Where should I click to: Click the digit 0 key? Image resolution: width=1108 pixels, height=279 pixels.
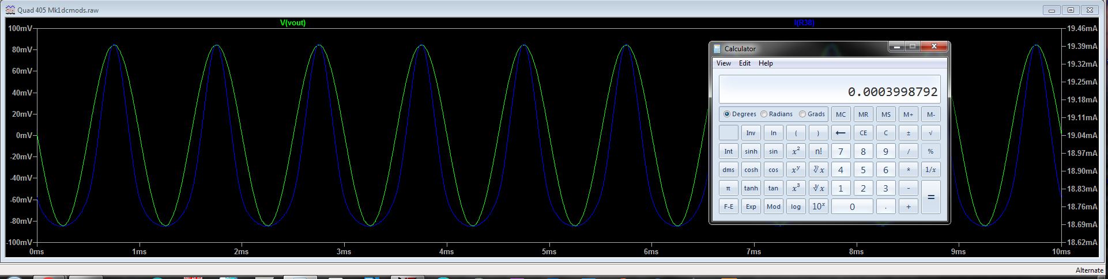[852, 207]
